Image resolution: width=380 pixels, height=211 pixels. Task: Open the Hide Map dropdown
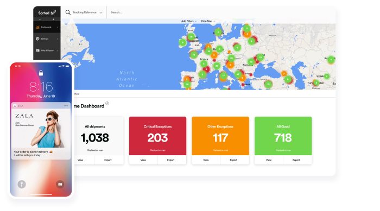(x=208, y=21)
